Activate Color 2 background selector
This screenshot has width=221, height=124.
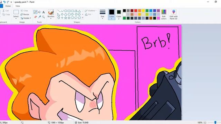119,14
